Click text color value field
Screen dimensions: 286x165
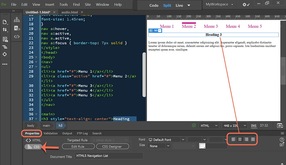[217, 146]
